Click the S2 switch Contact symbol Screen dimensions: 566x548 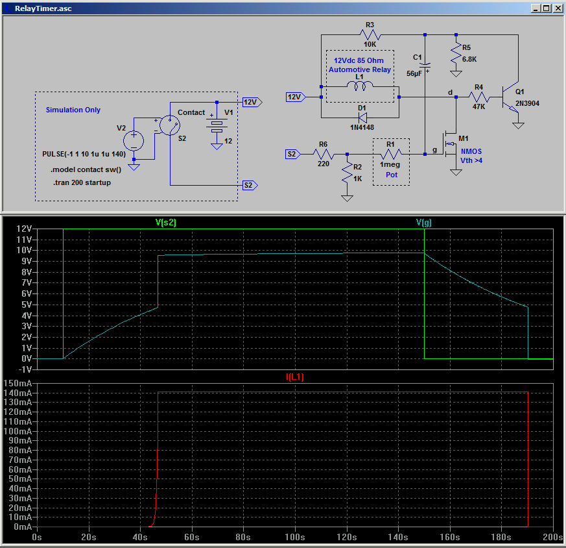point(170,125)
